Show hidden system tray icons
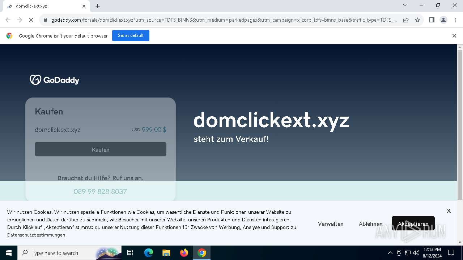Screen dimensions: 463x260 coord(390,253)
